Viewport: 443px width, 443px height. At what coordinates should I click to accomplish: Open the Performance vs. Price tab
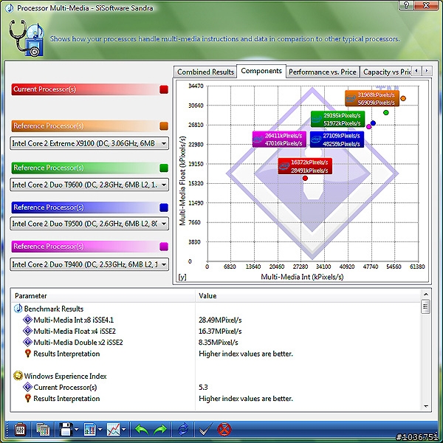[x=323, y=72]
